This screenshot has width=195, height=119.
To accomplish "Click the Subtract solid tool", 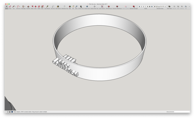I will (182, 7).
